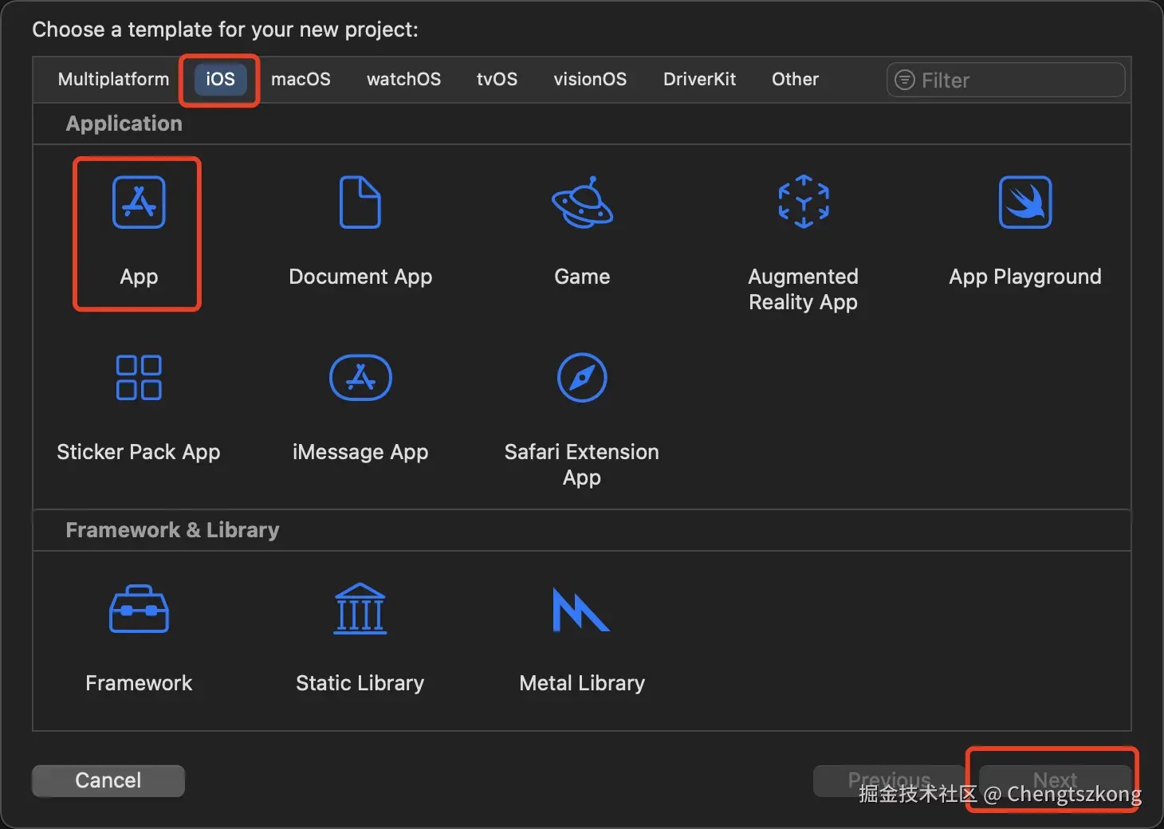This screenshot has height=829, width=1164.
Task: Open the Other templates tab
Action: pyautogui.click(x=795, y=80)
